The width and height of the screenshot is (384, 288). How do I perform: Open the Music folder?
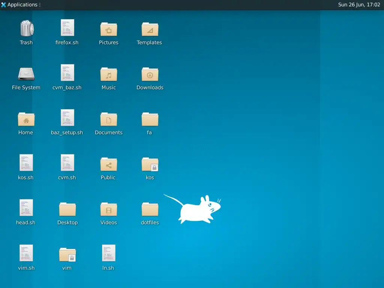(x=109, y=74)
